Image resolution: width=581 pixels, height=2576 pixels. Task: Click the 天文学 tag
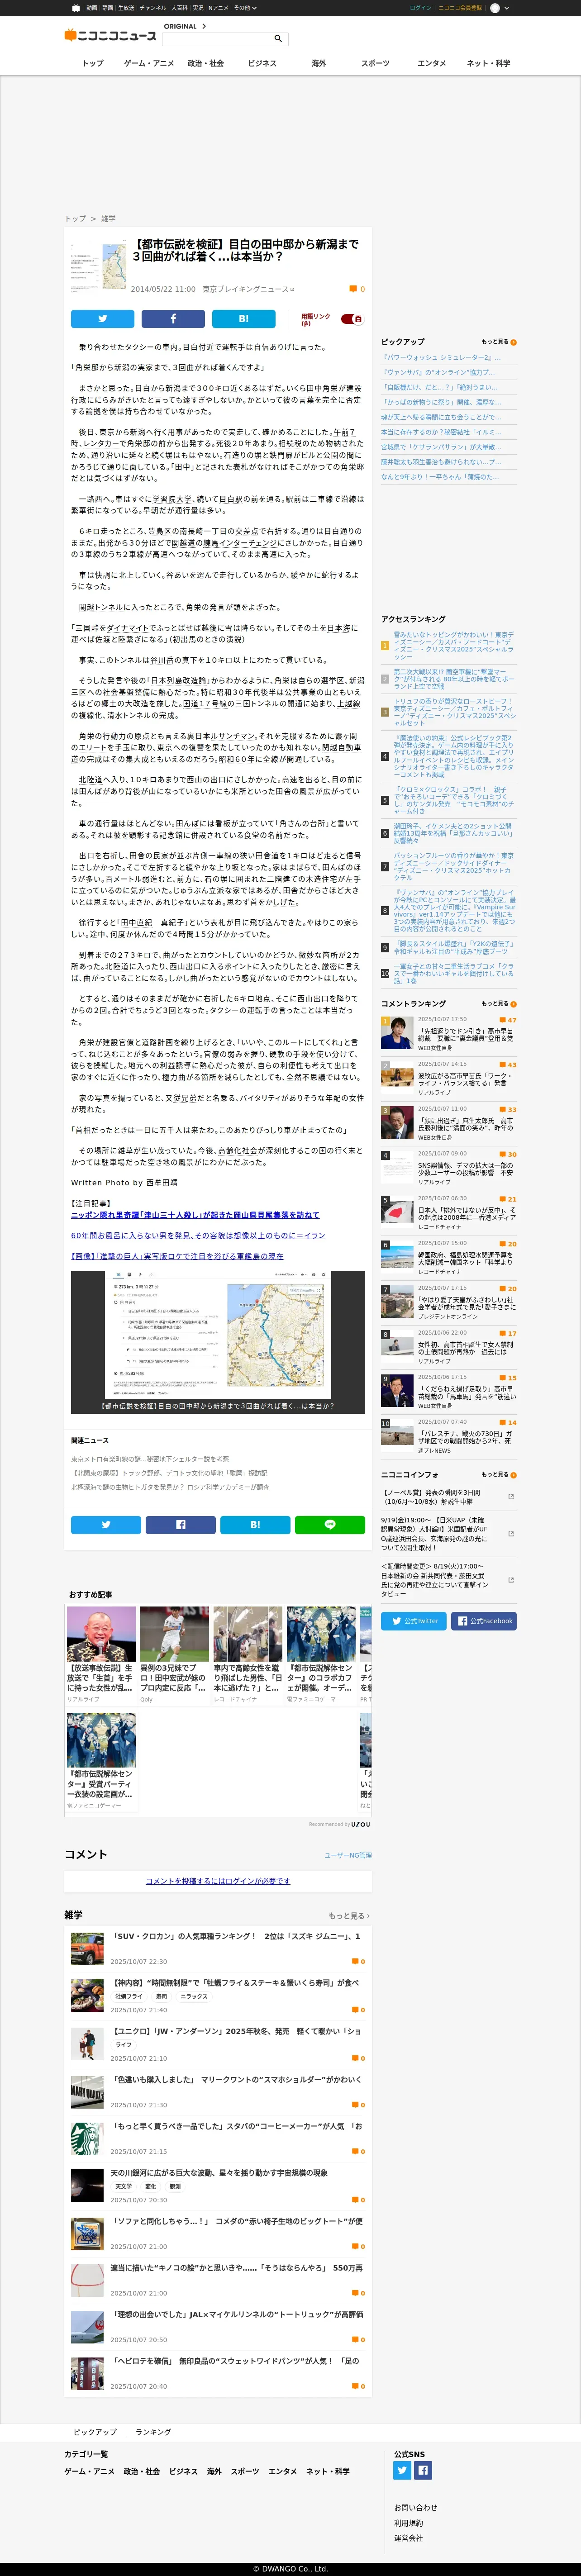[x=124, y=2186]
